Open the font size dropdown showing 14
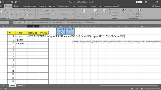The image size is (161, 90). coord(28,11)
